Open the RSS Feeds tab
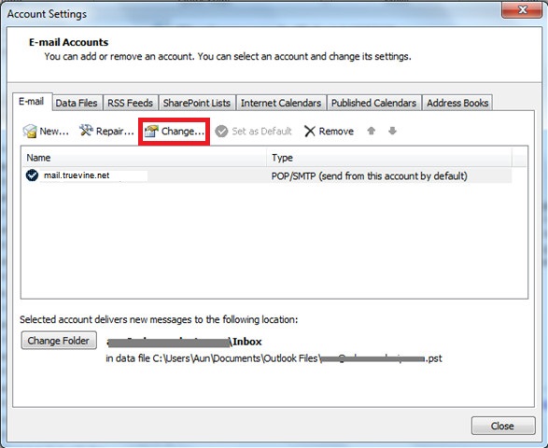This screenshot has height=448, width=548. (130, 103)
